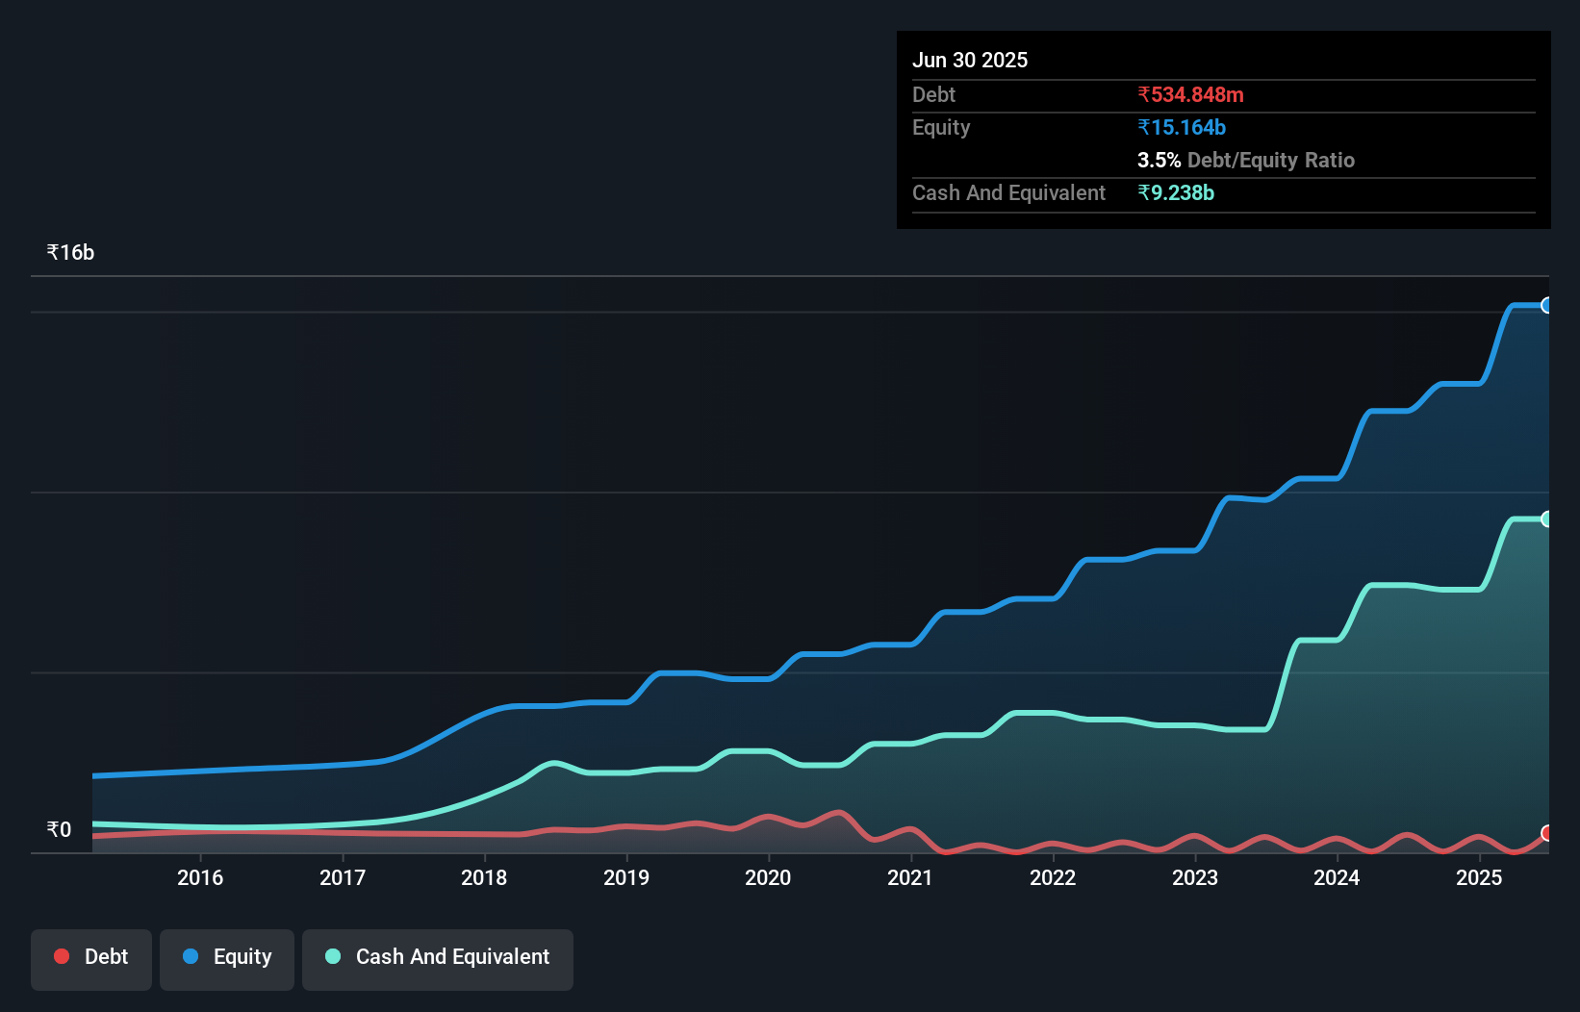Select the 2020 x-axis label

[x=768, y=877]
